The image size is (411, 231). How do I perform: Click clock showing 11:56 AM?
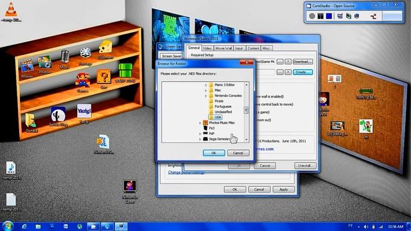tap(396, 227)
